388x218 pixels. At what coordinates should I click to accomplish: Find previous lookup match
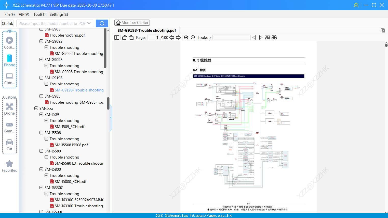pos(254,37)
